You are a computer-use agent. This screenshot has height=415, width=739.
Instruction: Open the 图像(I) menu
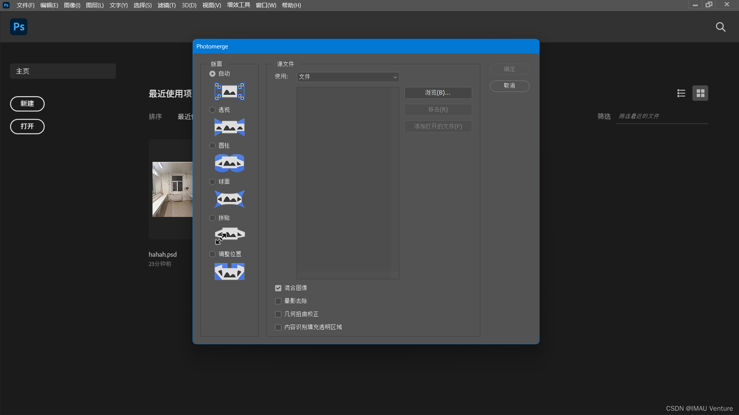point(72,5)
